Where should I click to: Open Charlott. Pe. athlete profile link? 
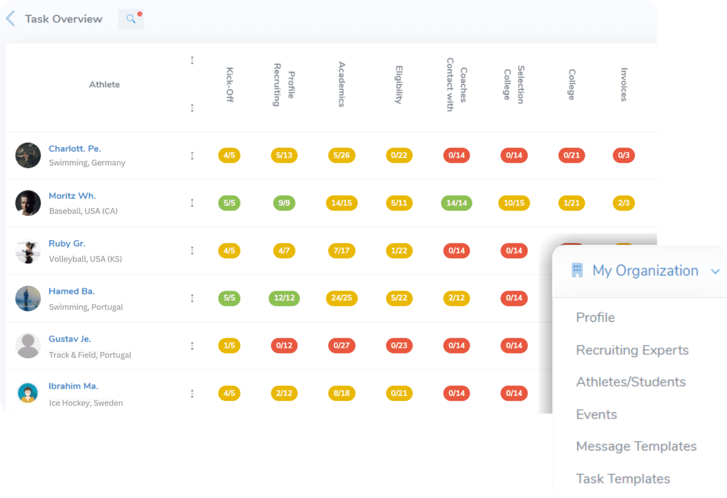[75, 149]
